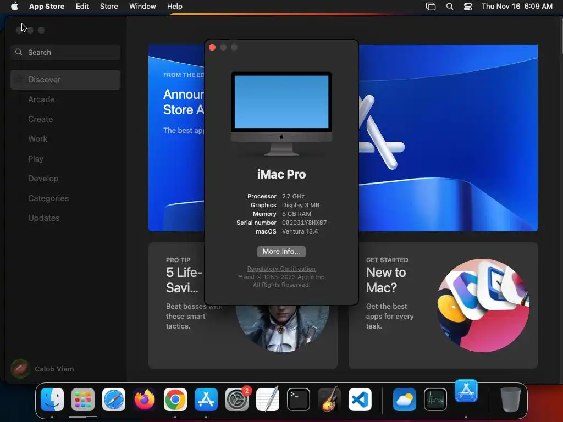This screenshot has width=563, height=422.
Task: Select Play in the sidebar
Action: (x=65, y=159)
